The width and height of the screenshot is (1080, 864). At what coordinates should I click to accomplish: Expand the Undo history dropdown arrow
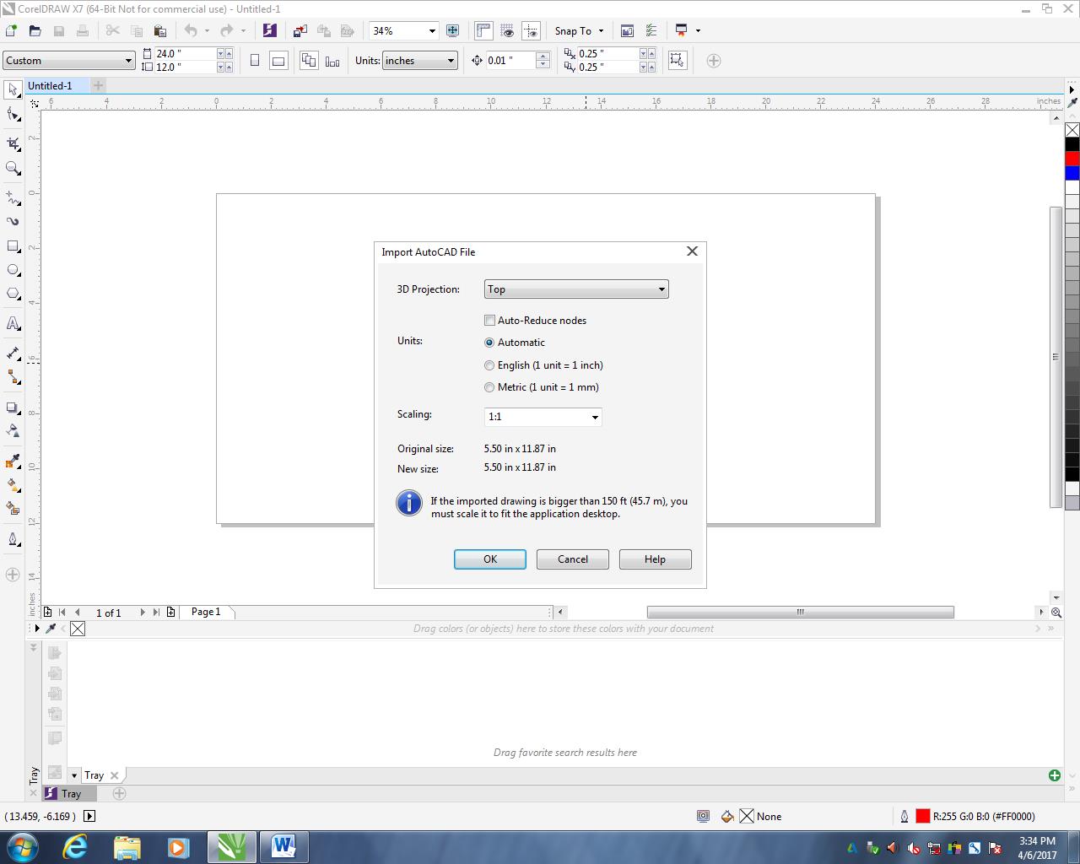tap(207, 31)
